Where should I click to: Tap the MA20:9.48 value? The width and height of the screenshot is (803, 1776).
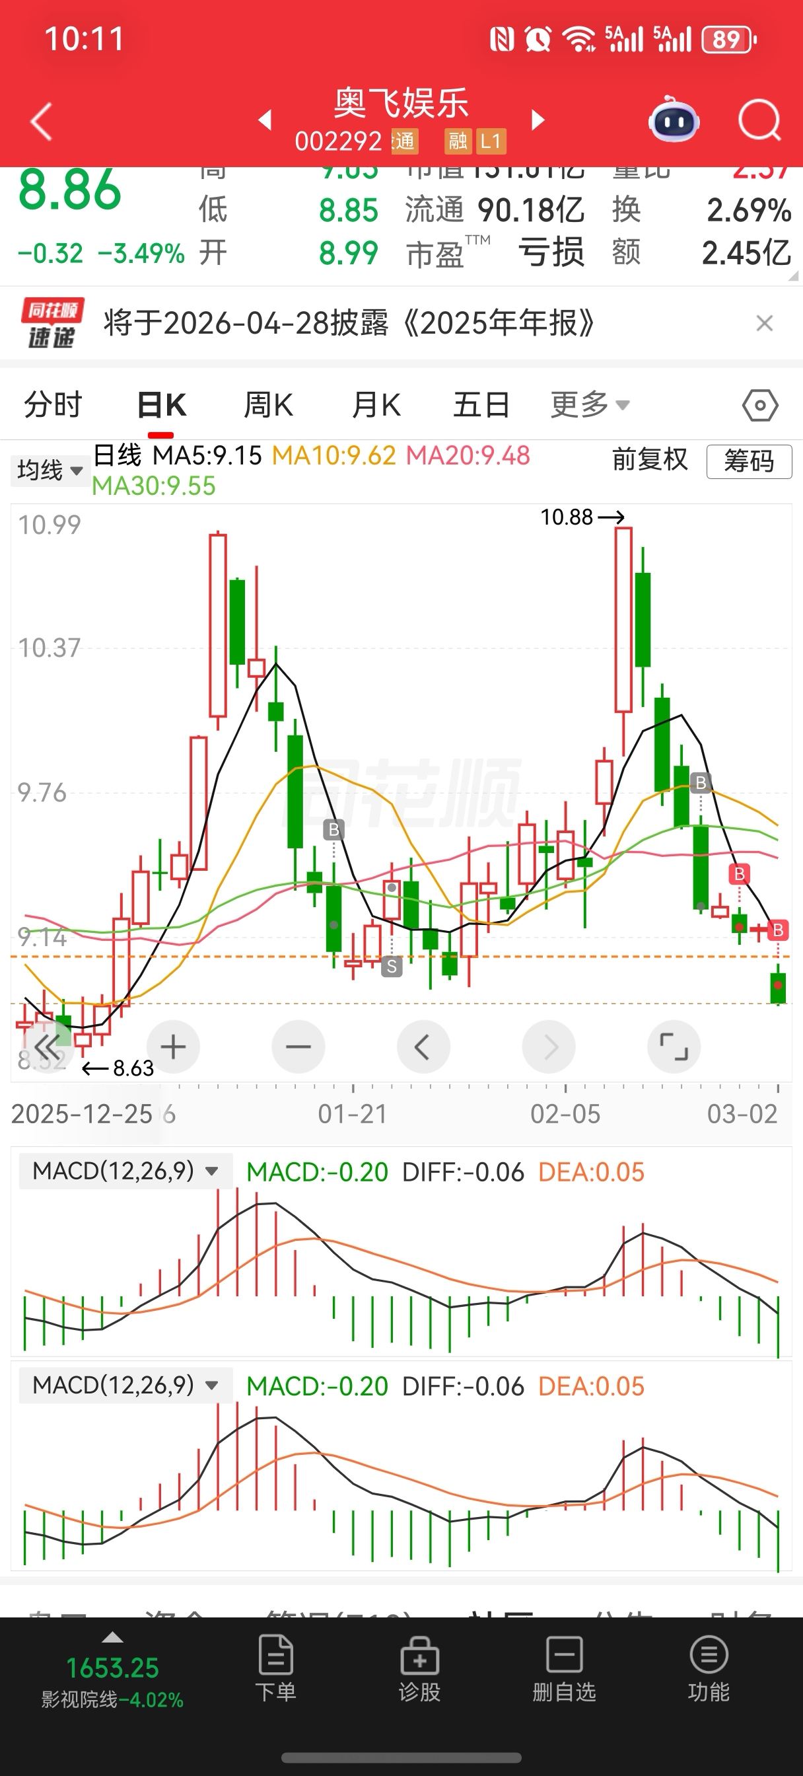pyautogui.click(x=468, y=455)
